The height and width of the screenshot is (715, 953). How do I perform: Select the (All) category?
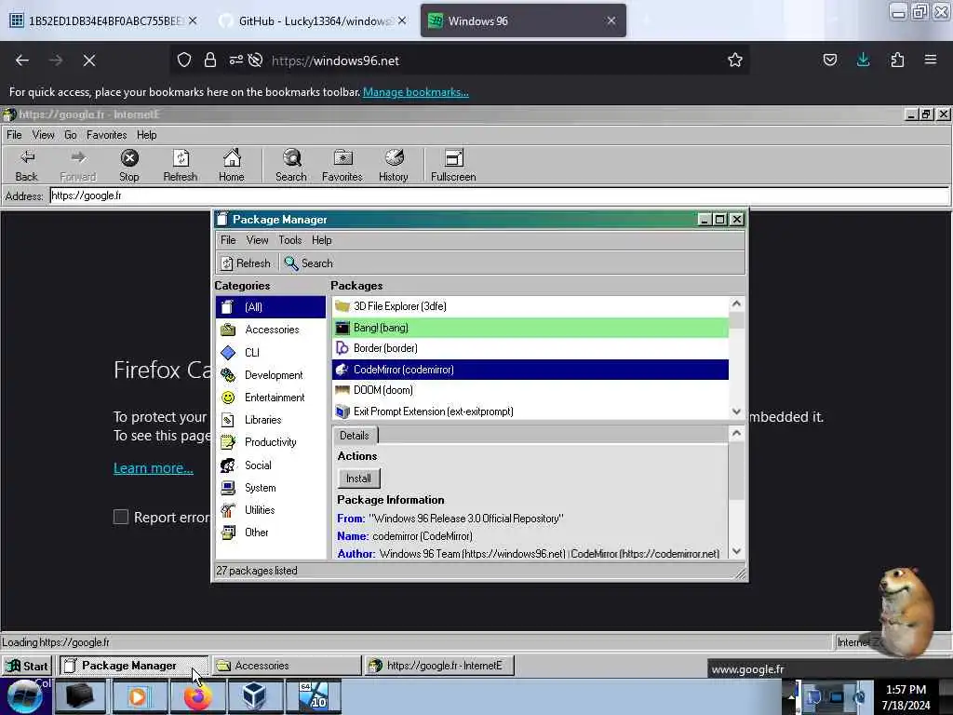(x=271, y=307)
